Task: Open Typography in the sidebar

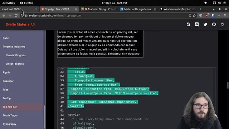Action: [9, 124]
